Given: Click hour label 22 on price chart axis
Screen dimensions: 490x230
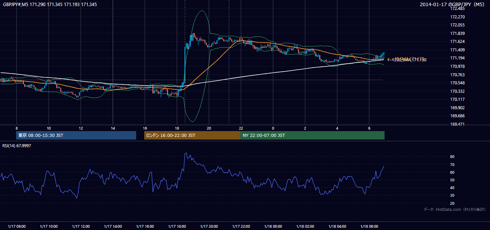Looking at the screenshot, I should (241, 128).
